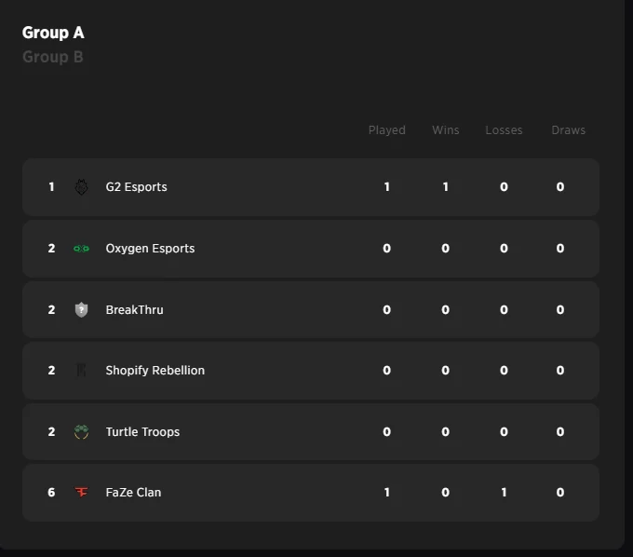Open the BreakThru team name
The image size is (633, 557).
(134, 310)
